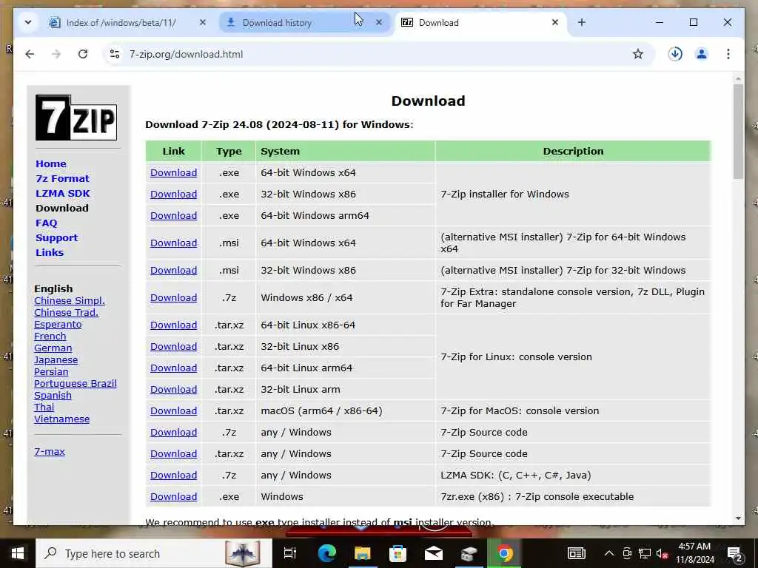Switch language to French
758x568 pixels.
(50, 337)
